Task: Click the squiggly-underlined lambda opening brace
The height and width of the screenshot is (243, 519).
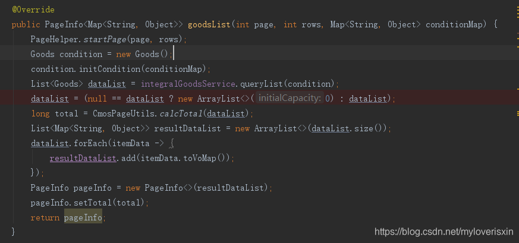Action: [x=171, y=144]
